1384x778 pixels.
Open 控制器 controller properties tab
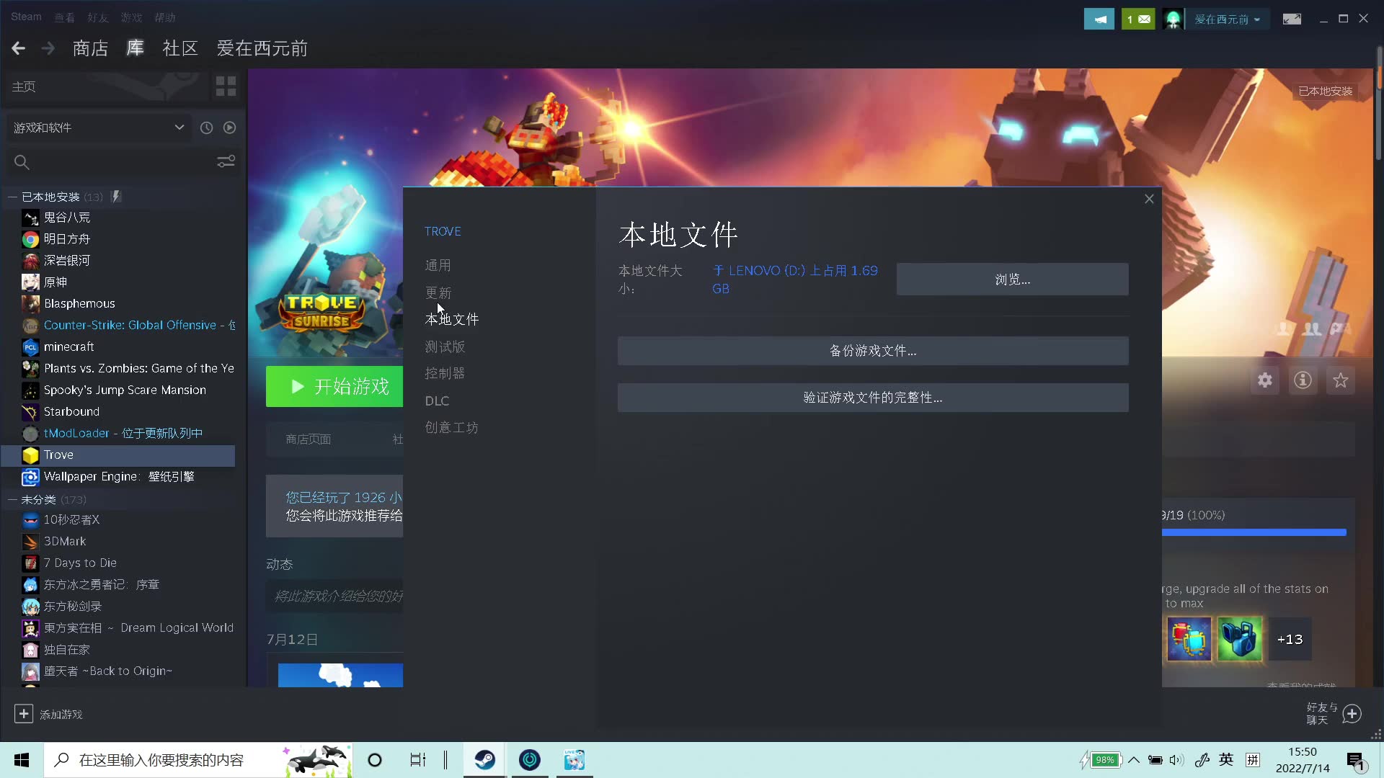point(445,373)
